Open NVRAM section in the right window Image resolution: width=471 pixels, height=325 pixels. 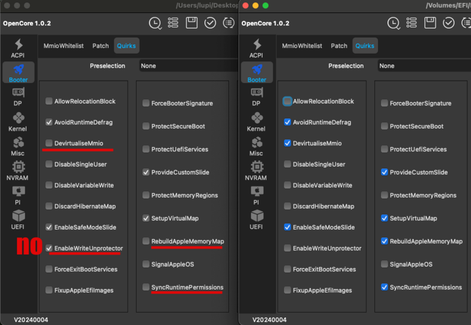pos(256,170)
